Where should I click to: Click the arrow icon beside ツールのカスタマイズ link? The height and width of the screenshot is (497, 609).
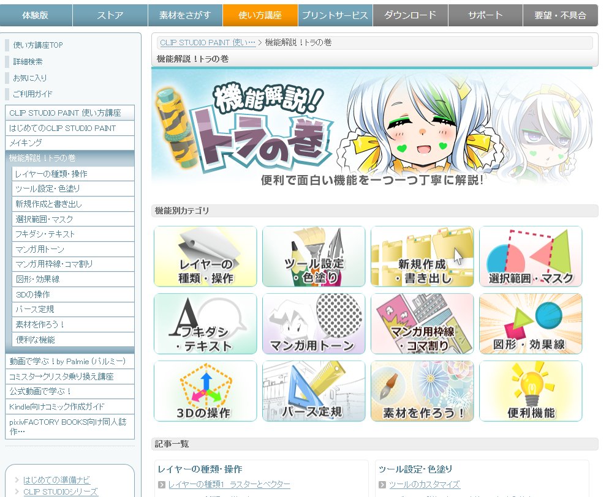point(382,485)
